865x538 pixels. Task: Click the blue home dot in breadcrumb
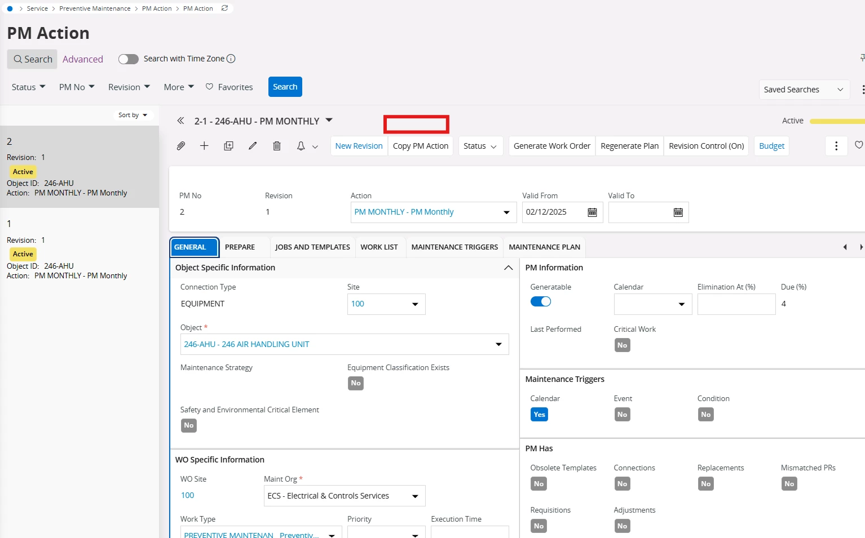(10, 8)
